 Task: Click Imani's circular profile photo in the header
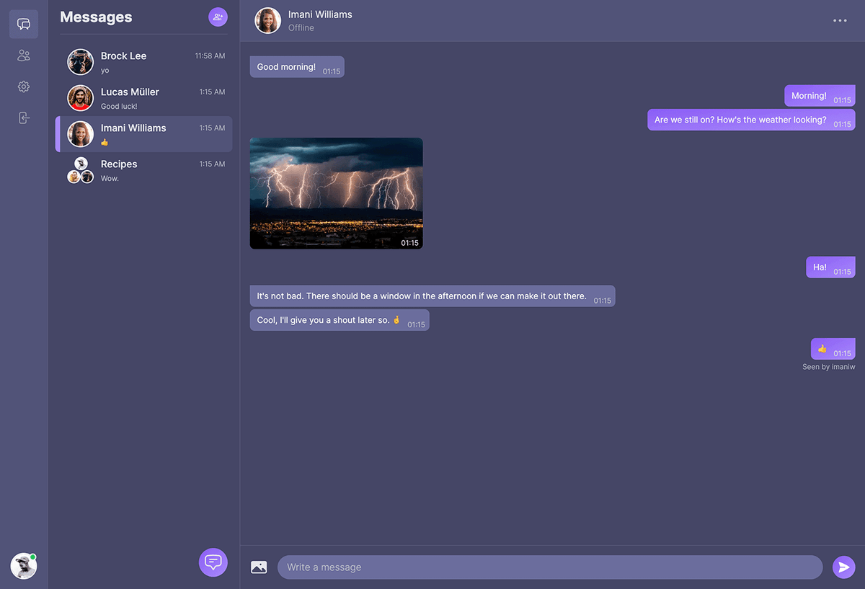[x=267, y=20]
